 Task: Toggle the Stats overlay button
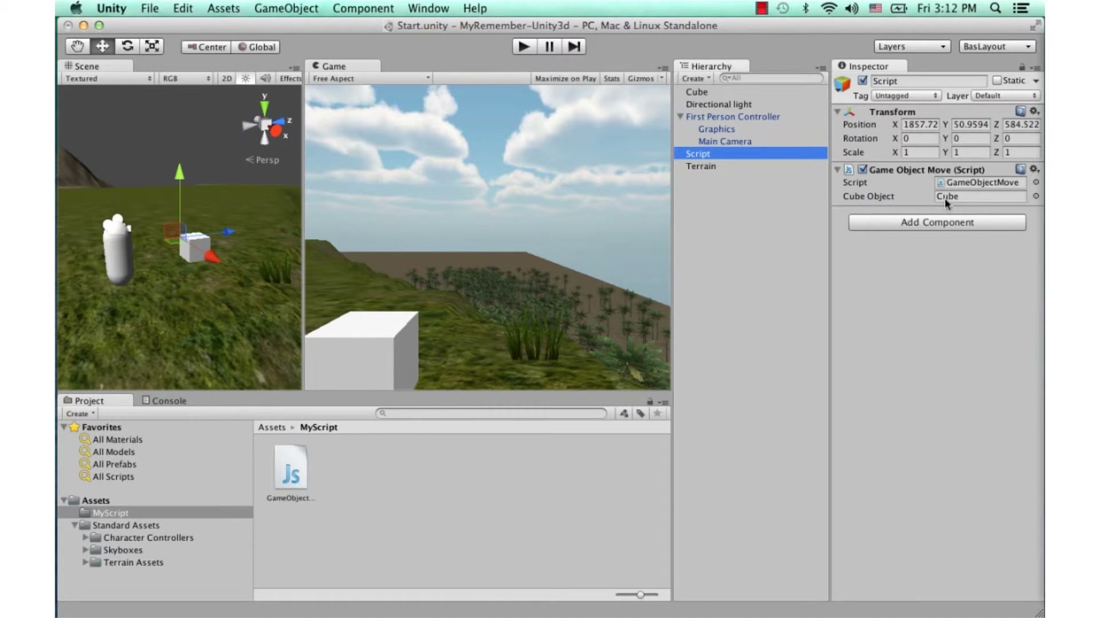point(611,78)
